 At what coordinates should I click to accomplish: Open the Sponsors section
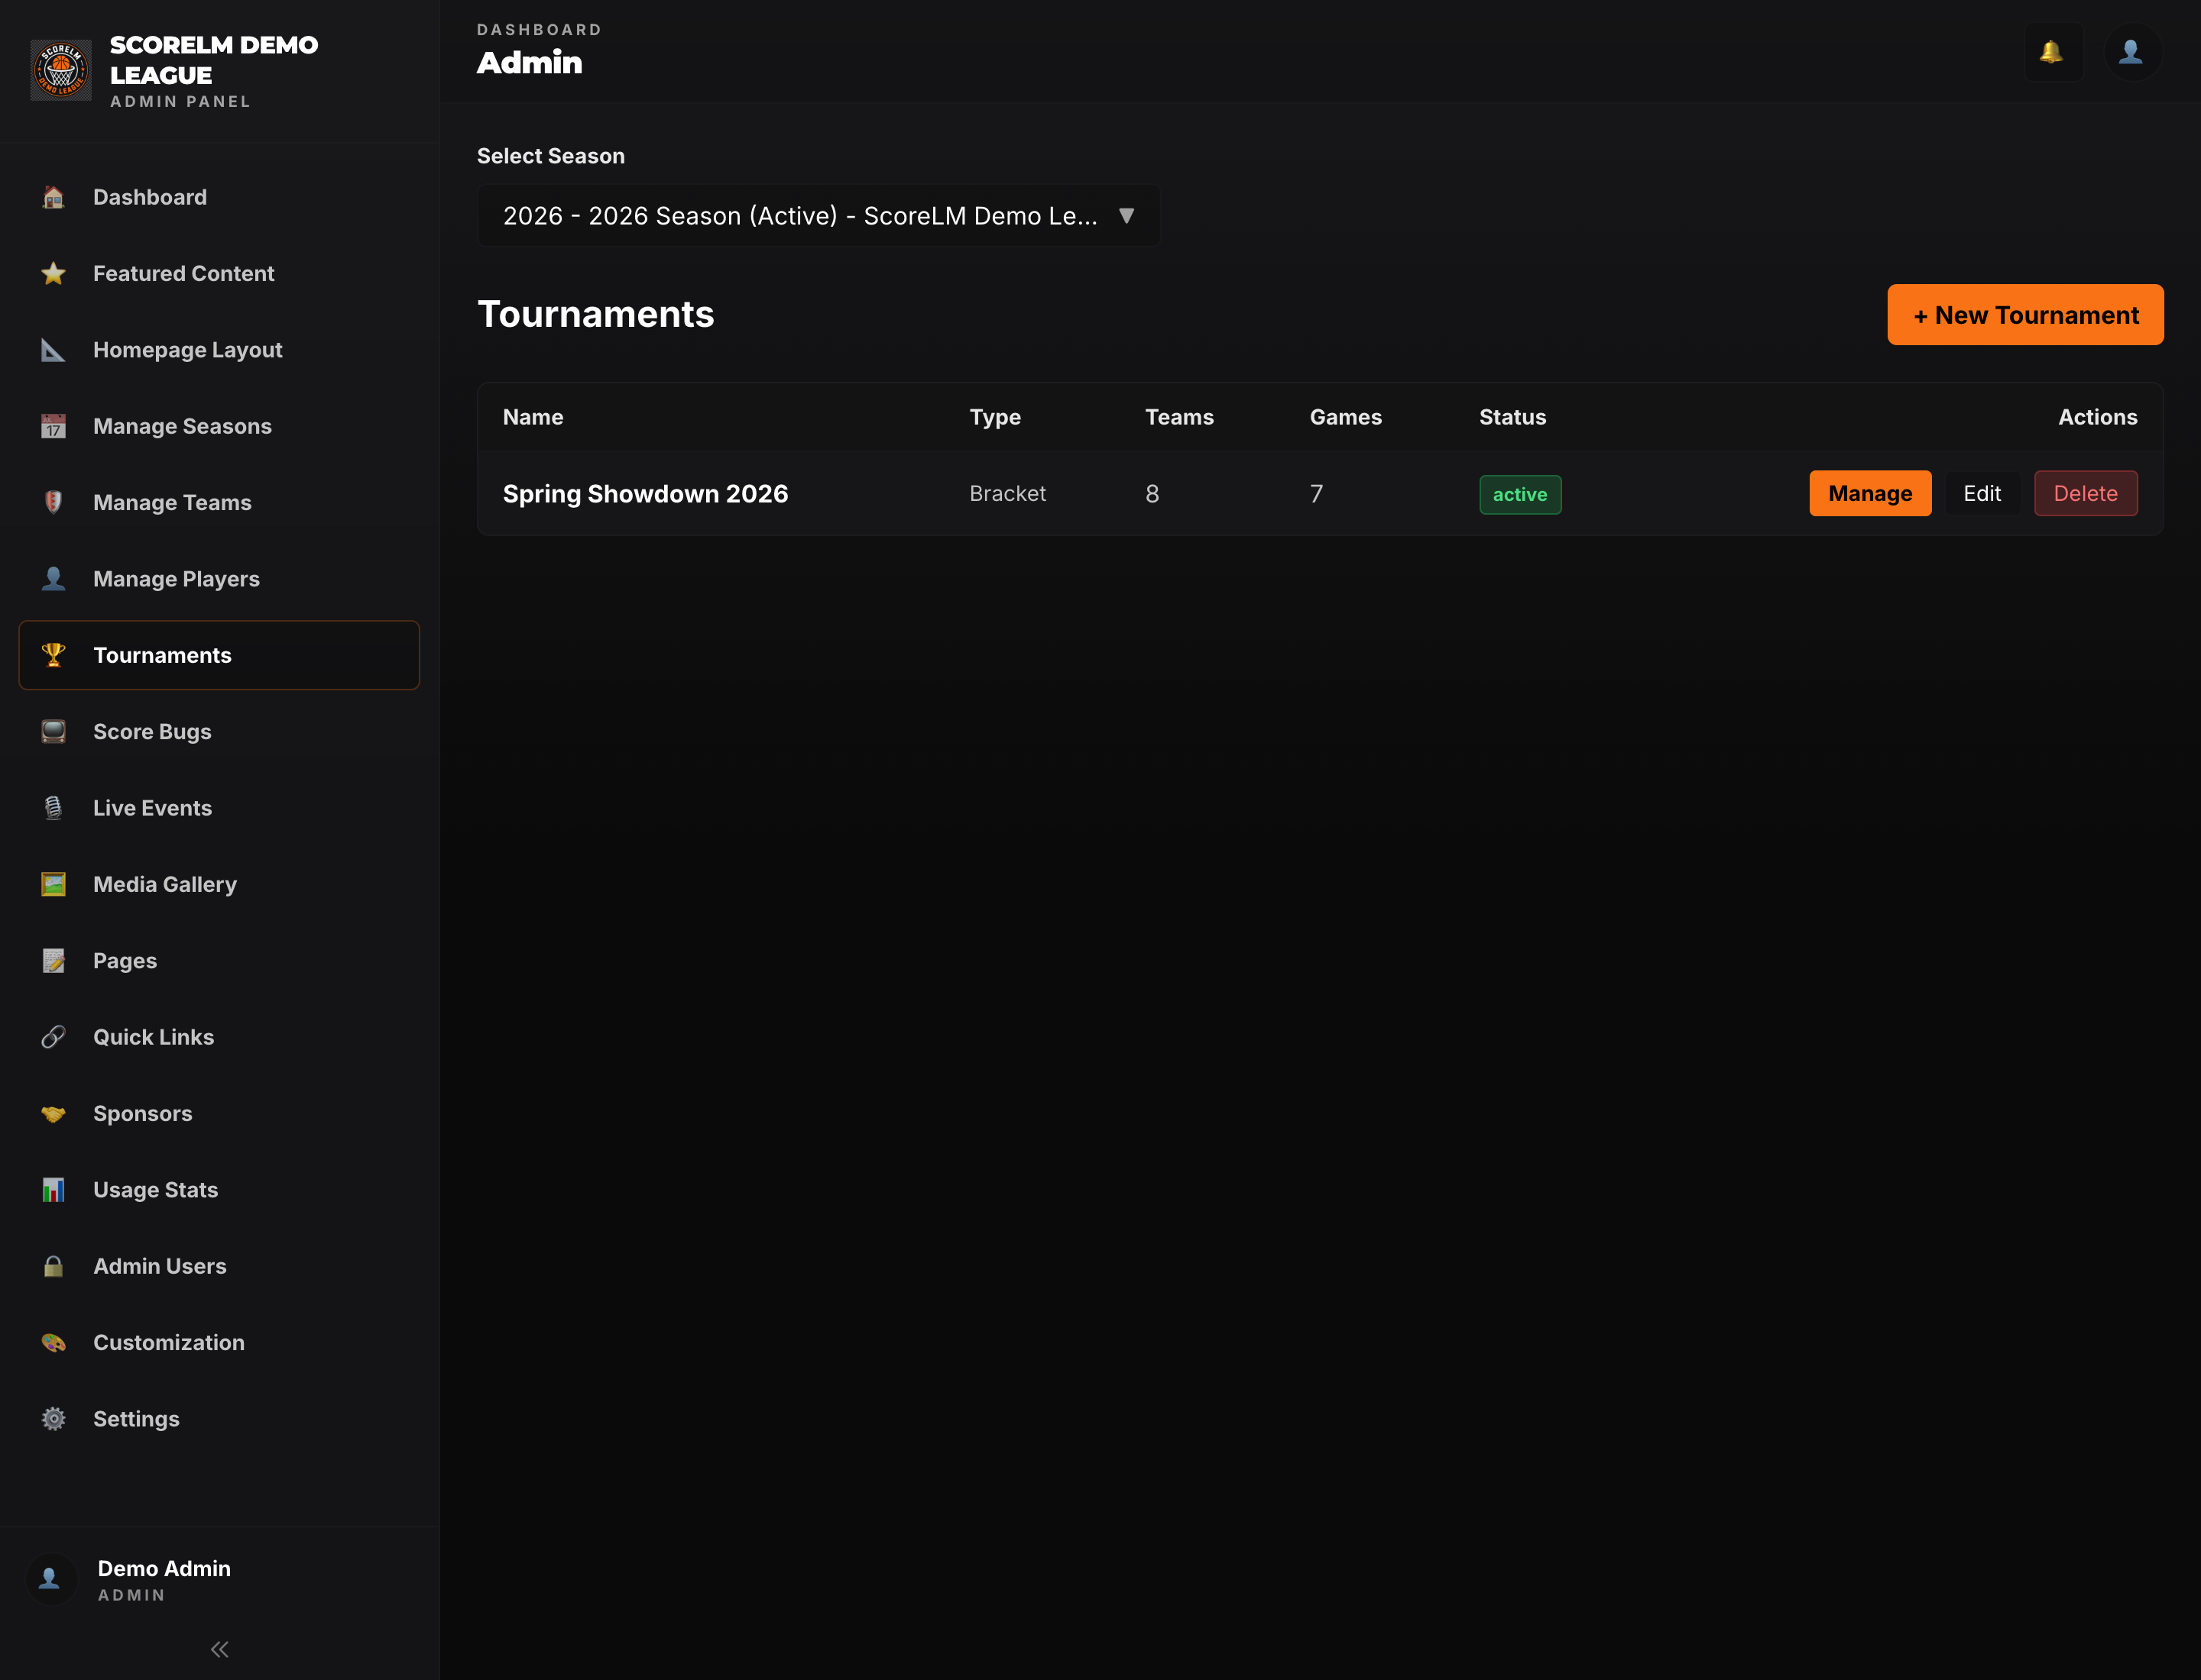[219, 1113]
